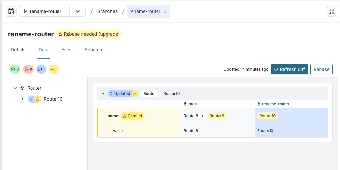The width and height of the screenshot is (340, 170).
Task: Click the updated-conflict badge beside Router10 in tree
Action: [34, 99]
